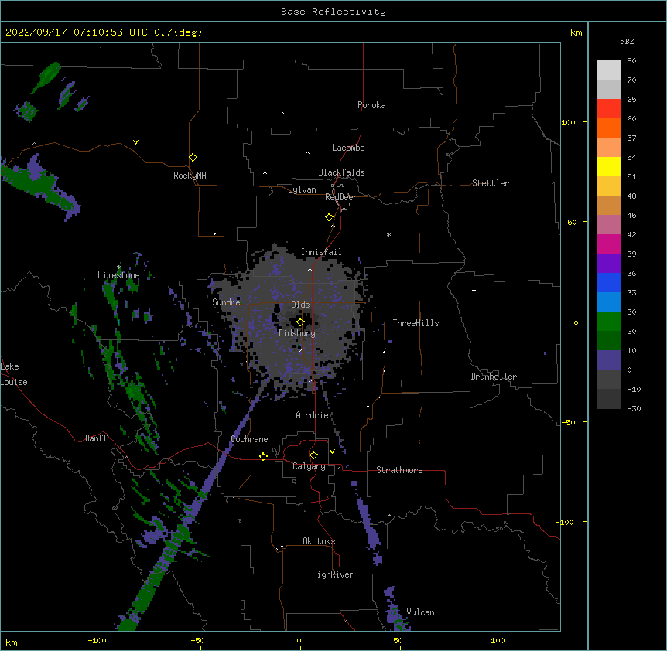Image resolution: width=667 pixels, height=651 pixels.
Task: Click the Didsbury label
Action: [297, 333]
